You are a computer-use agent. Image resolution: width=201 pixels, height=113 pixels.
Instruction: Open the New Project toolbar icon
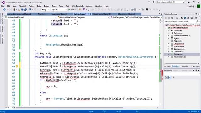(x=14, y=10)
